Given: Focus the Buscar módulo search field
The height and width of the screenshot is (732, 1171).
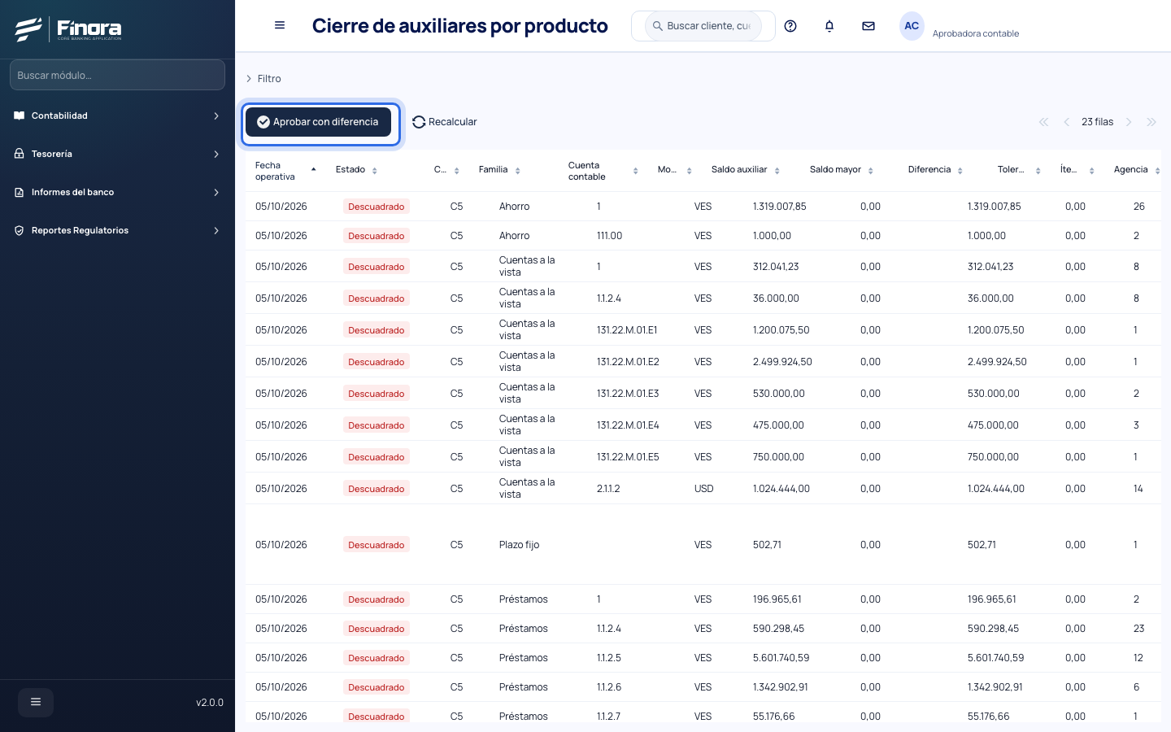Looking at the screenshot, I should tap(117, 75).
